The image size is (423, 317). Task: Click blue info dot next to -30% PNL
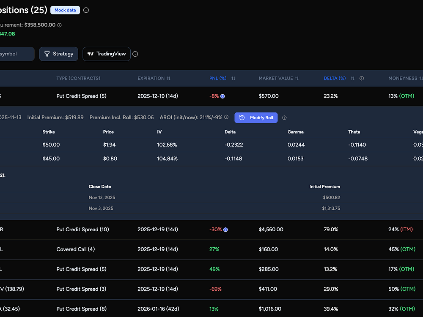click(x=225, y=230)
